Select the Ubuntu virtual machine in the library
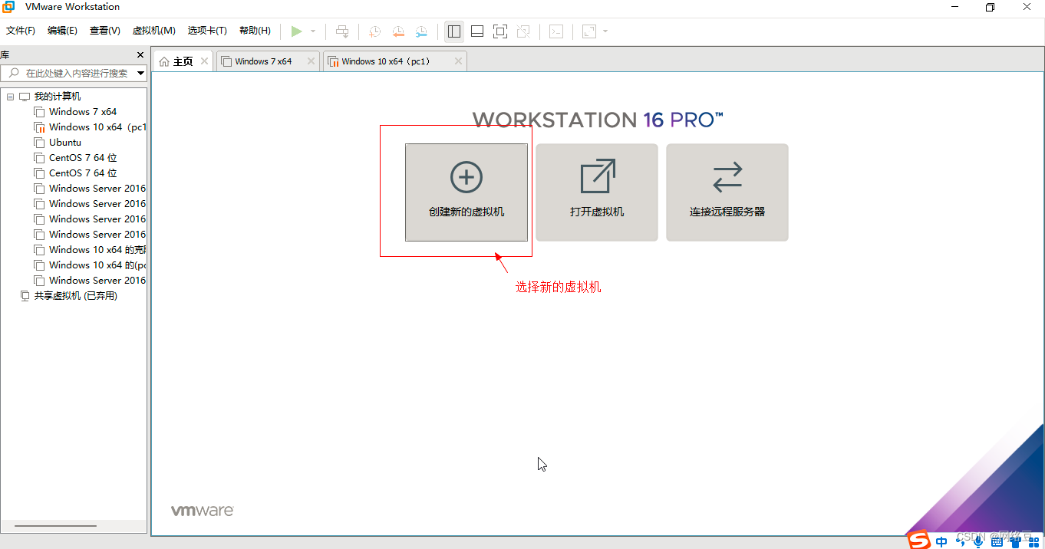Image resolution: width=1045 pixels, height=549 pixels. pyautogui.click(x=65, y=143)
